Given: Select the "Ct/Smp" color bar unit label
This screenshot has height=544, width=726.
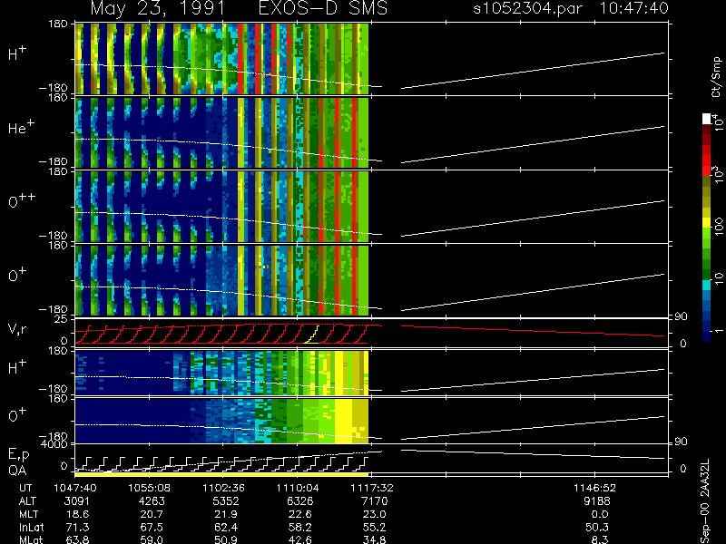Looking at the screenshot, I should coord(716,77).
